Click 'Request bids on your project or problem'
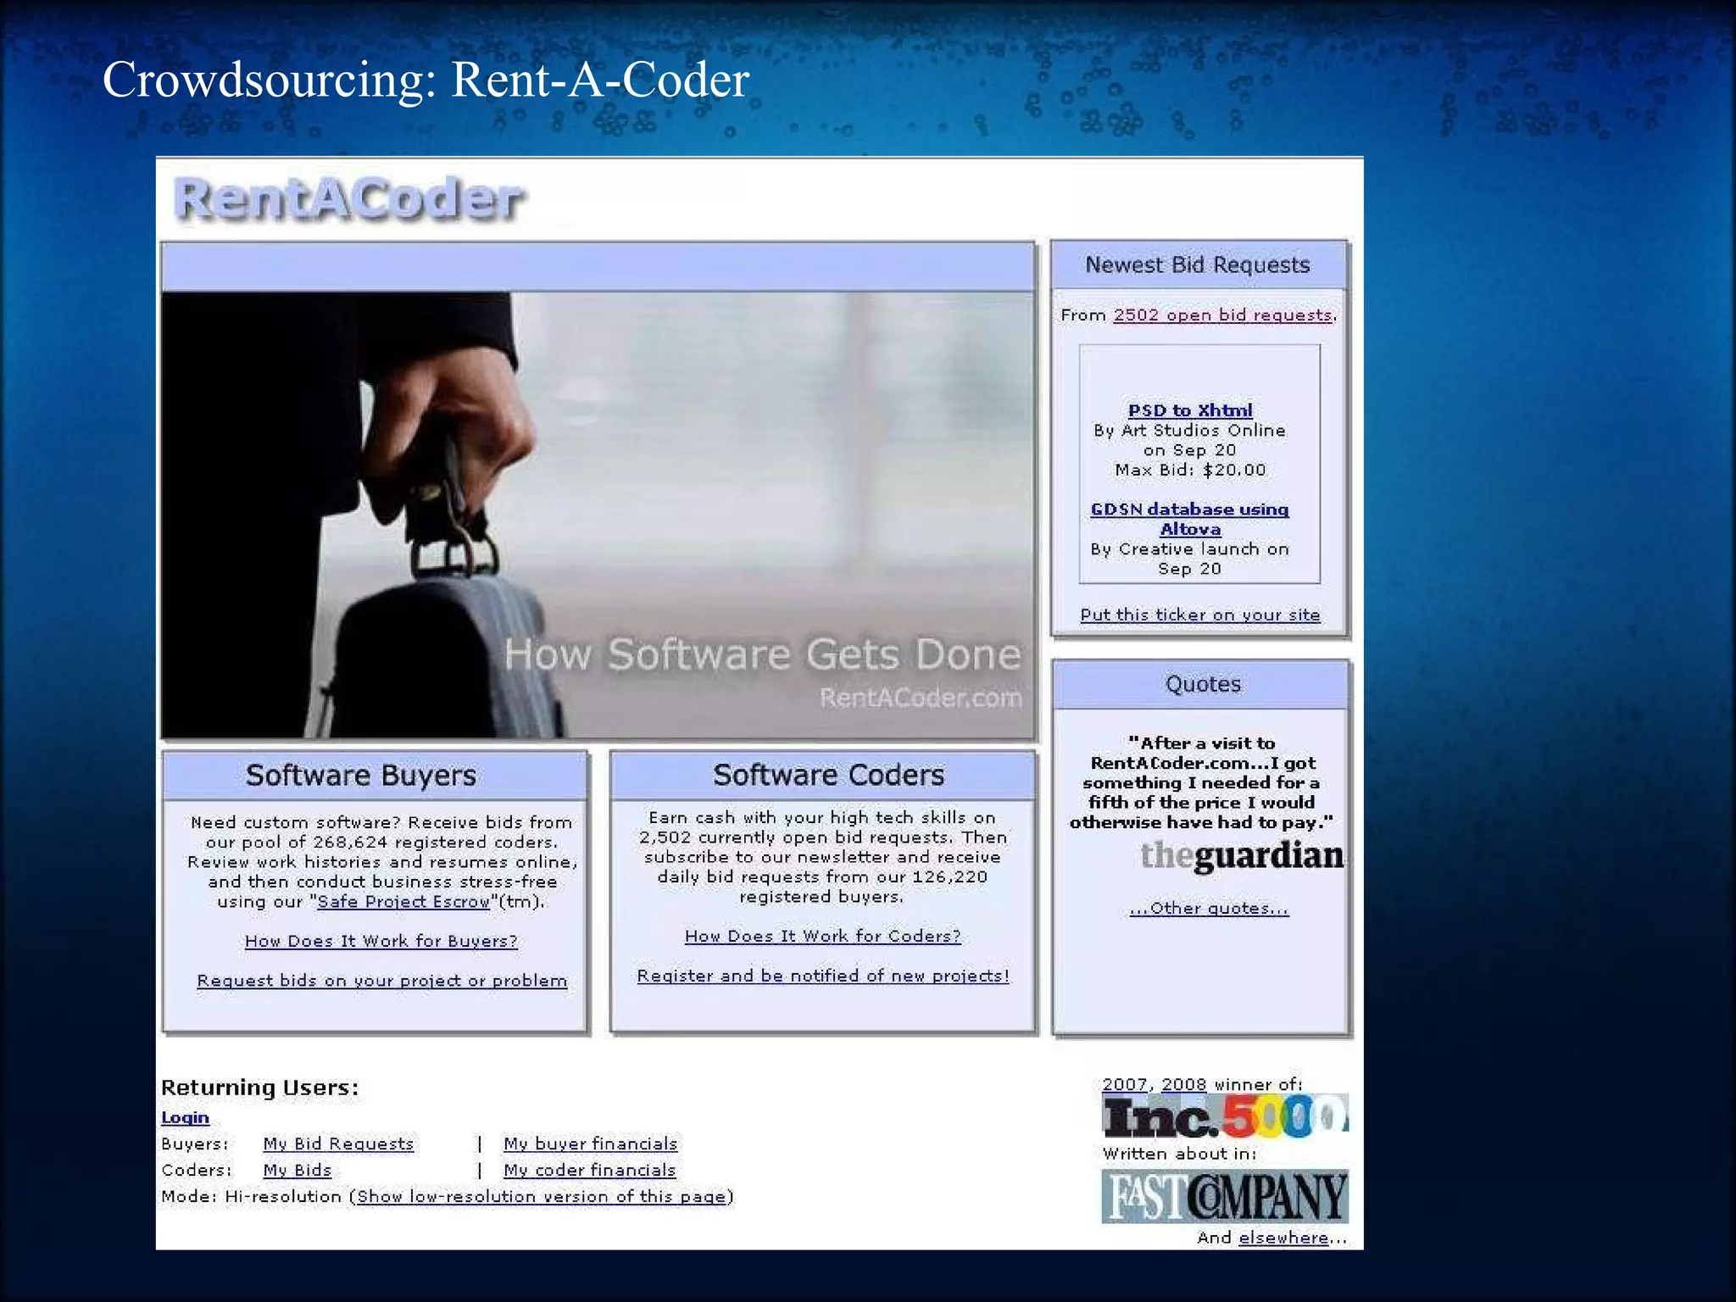 [382, 981]
